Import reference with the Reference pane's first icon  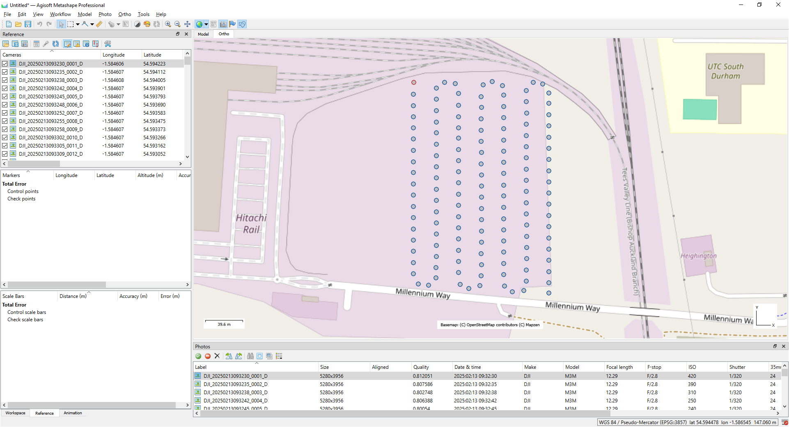(x=6, y=44)
